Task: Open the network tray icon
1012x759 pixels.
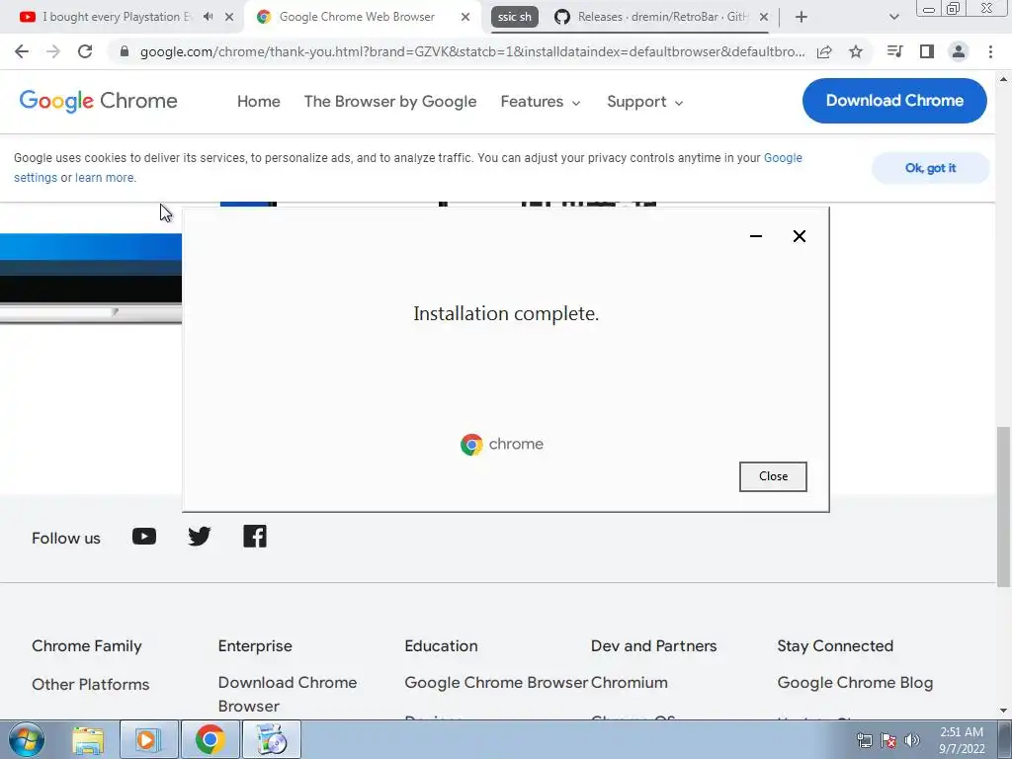Action: 864,740
